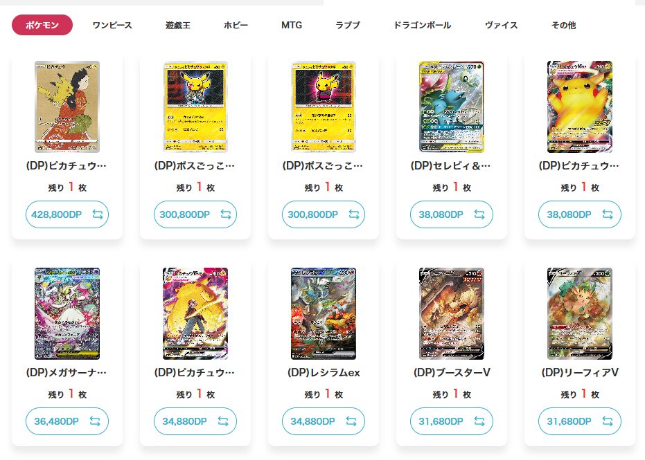Open the ドラゴンボール category

(423, 25)
